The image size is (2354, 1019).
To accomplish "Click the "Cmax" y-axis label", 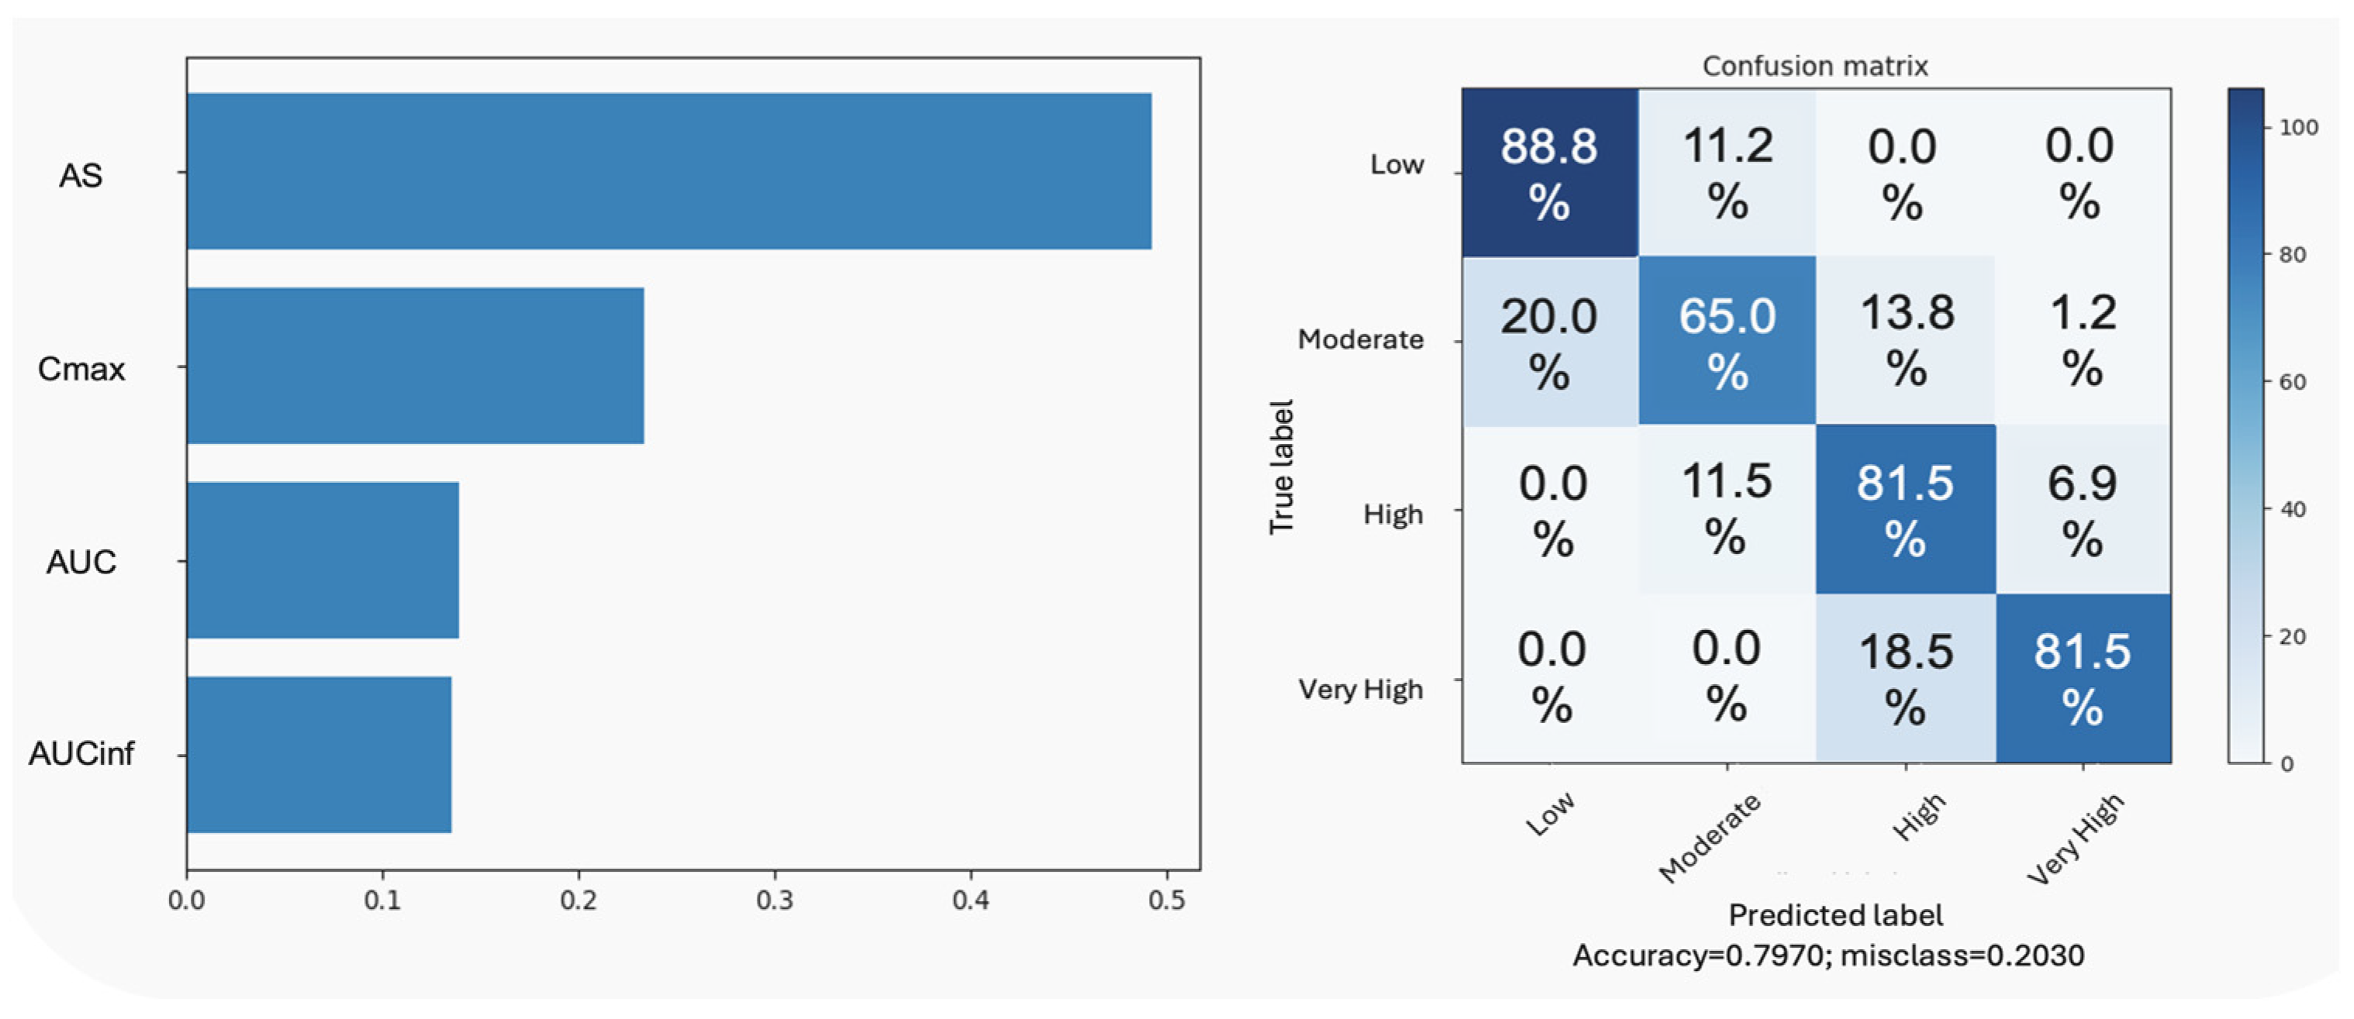I will [81, 369].
